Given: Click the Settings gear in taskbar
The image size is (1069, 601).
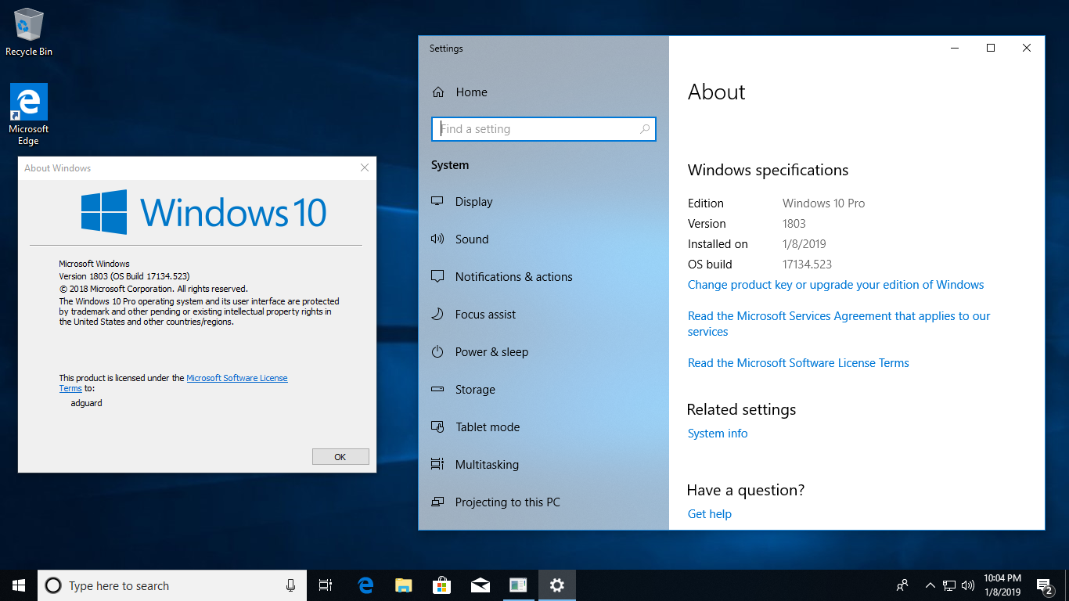Looking at the screenshot, I should (556, 585).
